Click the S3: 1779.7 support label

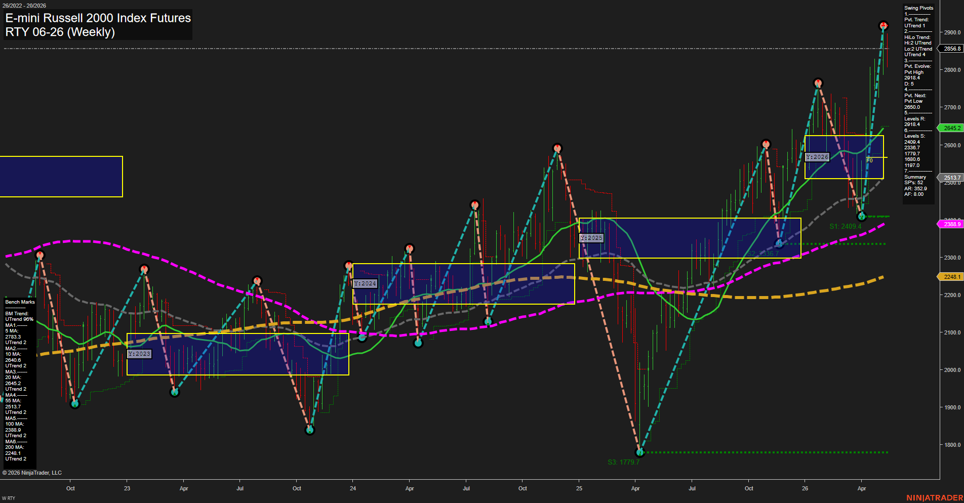point(623,462)
